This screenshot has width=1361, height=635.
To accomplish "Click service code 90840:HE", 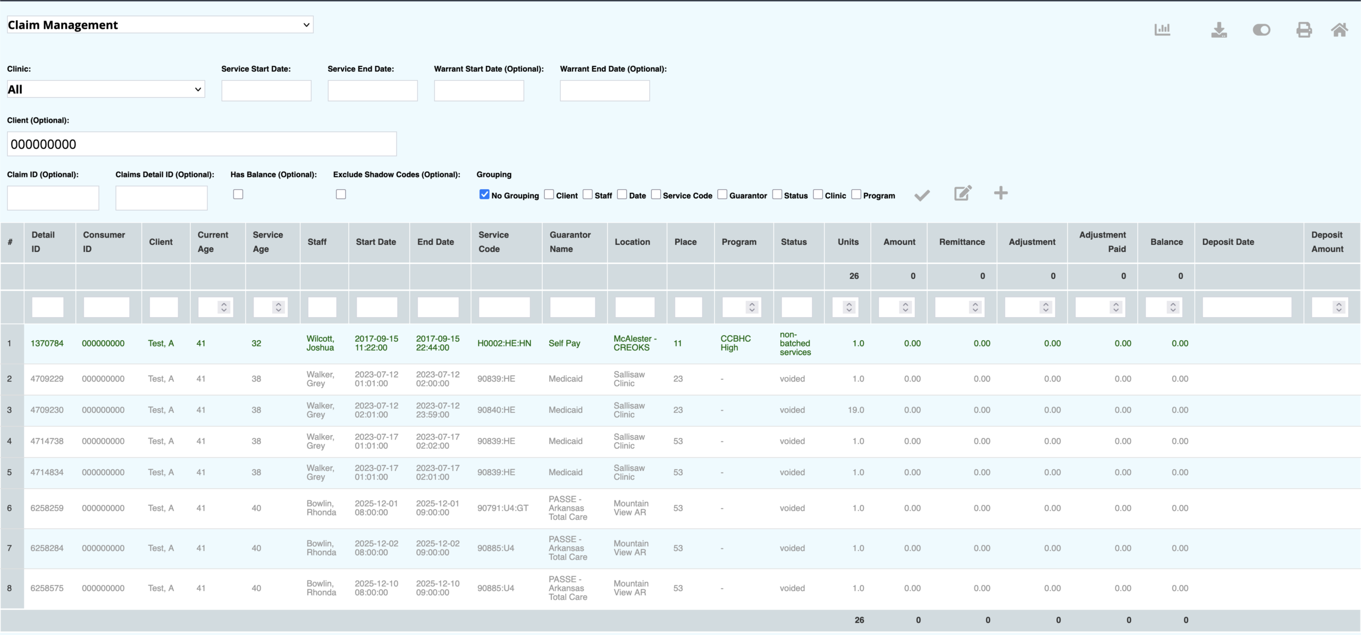I will (496, 410).
